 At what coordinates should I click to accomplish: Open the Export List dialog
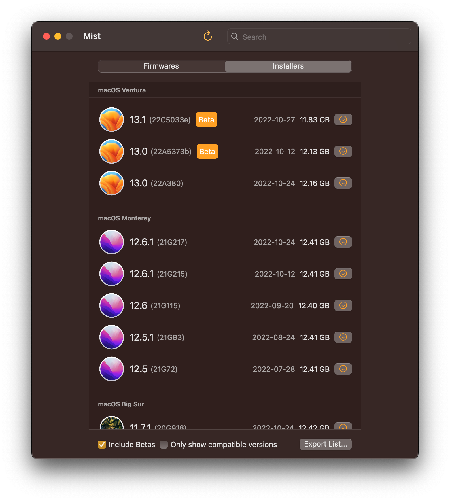click(x=326, y=444)
